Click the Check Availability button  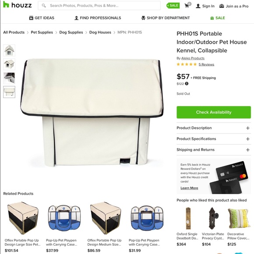click(x=214, y=112)
